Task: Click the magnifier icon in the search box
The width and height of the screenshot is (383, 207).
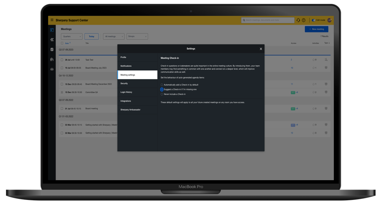Action: pos(244,20)
